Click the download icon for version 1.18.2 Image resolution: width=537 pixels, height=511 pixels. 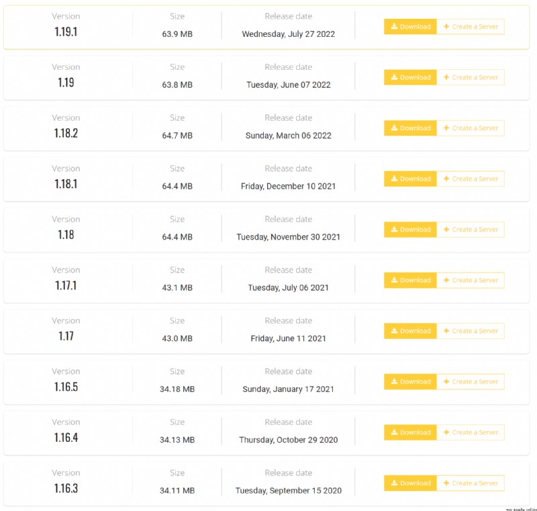click(394, 128)
